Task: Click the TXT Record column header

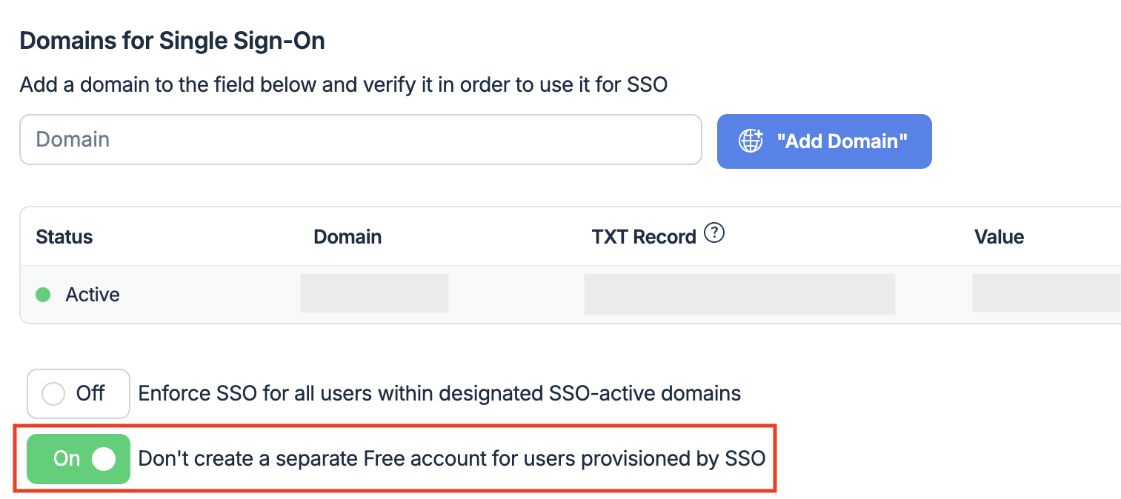Action: (x=643, y=236)
